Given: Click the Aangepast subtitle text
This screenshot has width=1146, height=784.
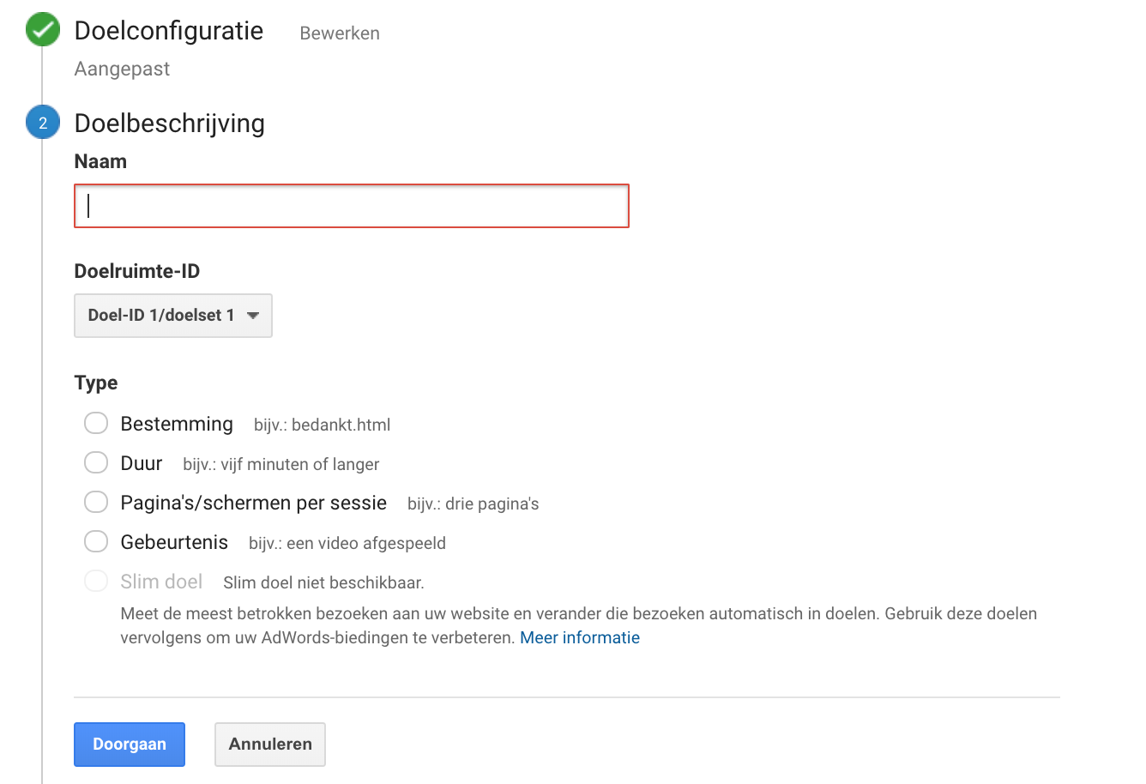Looking at the screenshot, I should (122, 69).
